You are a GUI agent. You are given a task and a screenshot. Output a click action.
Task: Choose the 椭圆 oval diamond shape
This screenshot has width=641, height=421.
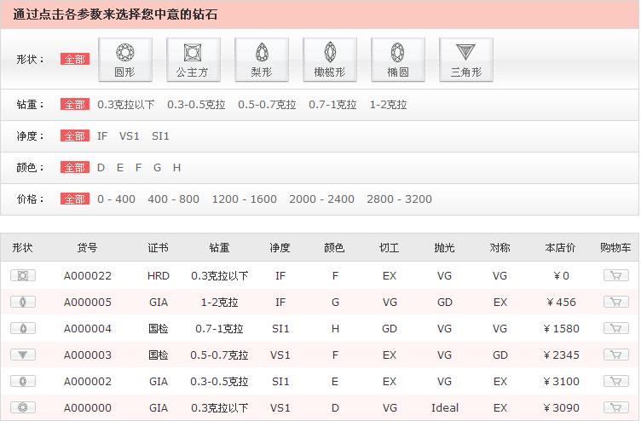pos(397,60)
